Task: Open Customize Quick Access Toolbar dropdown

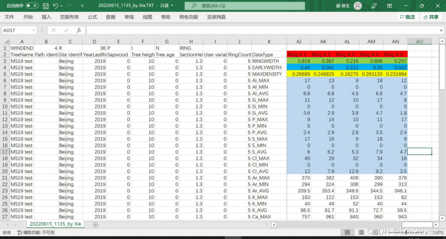Action: click(x=82, y=6)
